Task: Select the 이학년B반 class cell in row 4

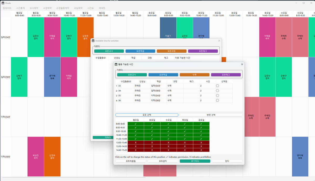Action: (159, 100)
